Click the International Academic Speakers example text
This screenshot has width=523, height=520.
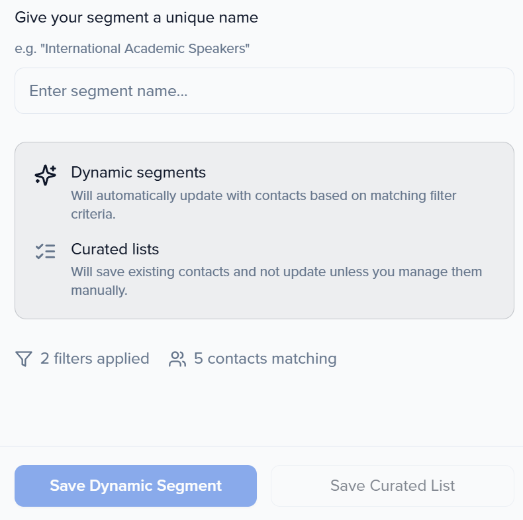pos(132,48)
